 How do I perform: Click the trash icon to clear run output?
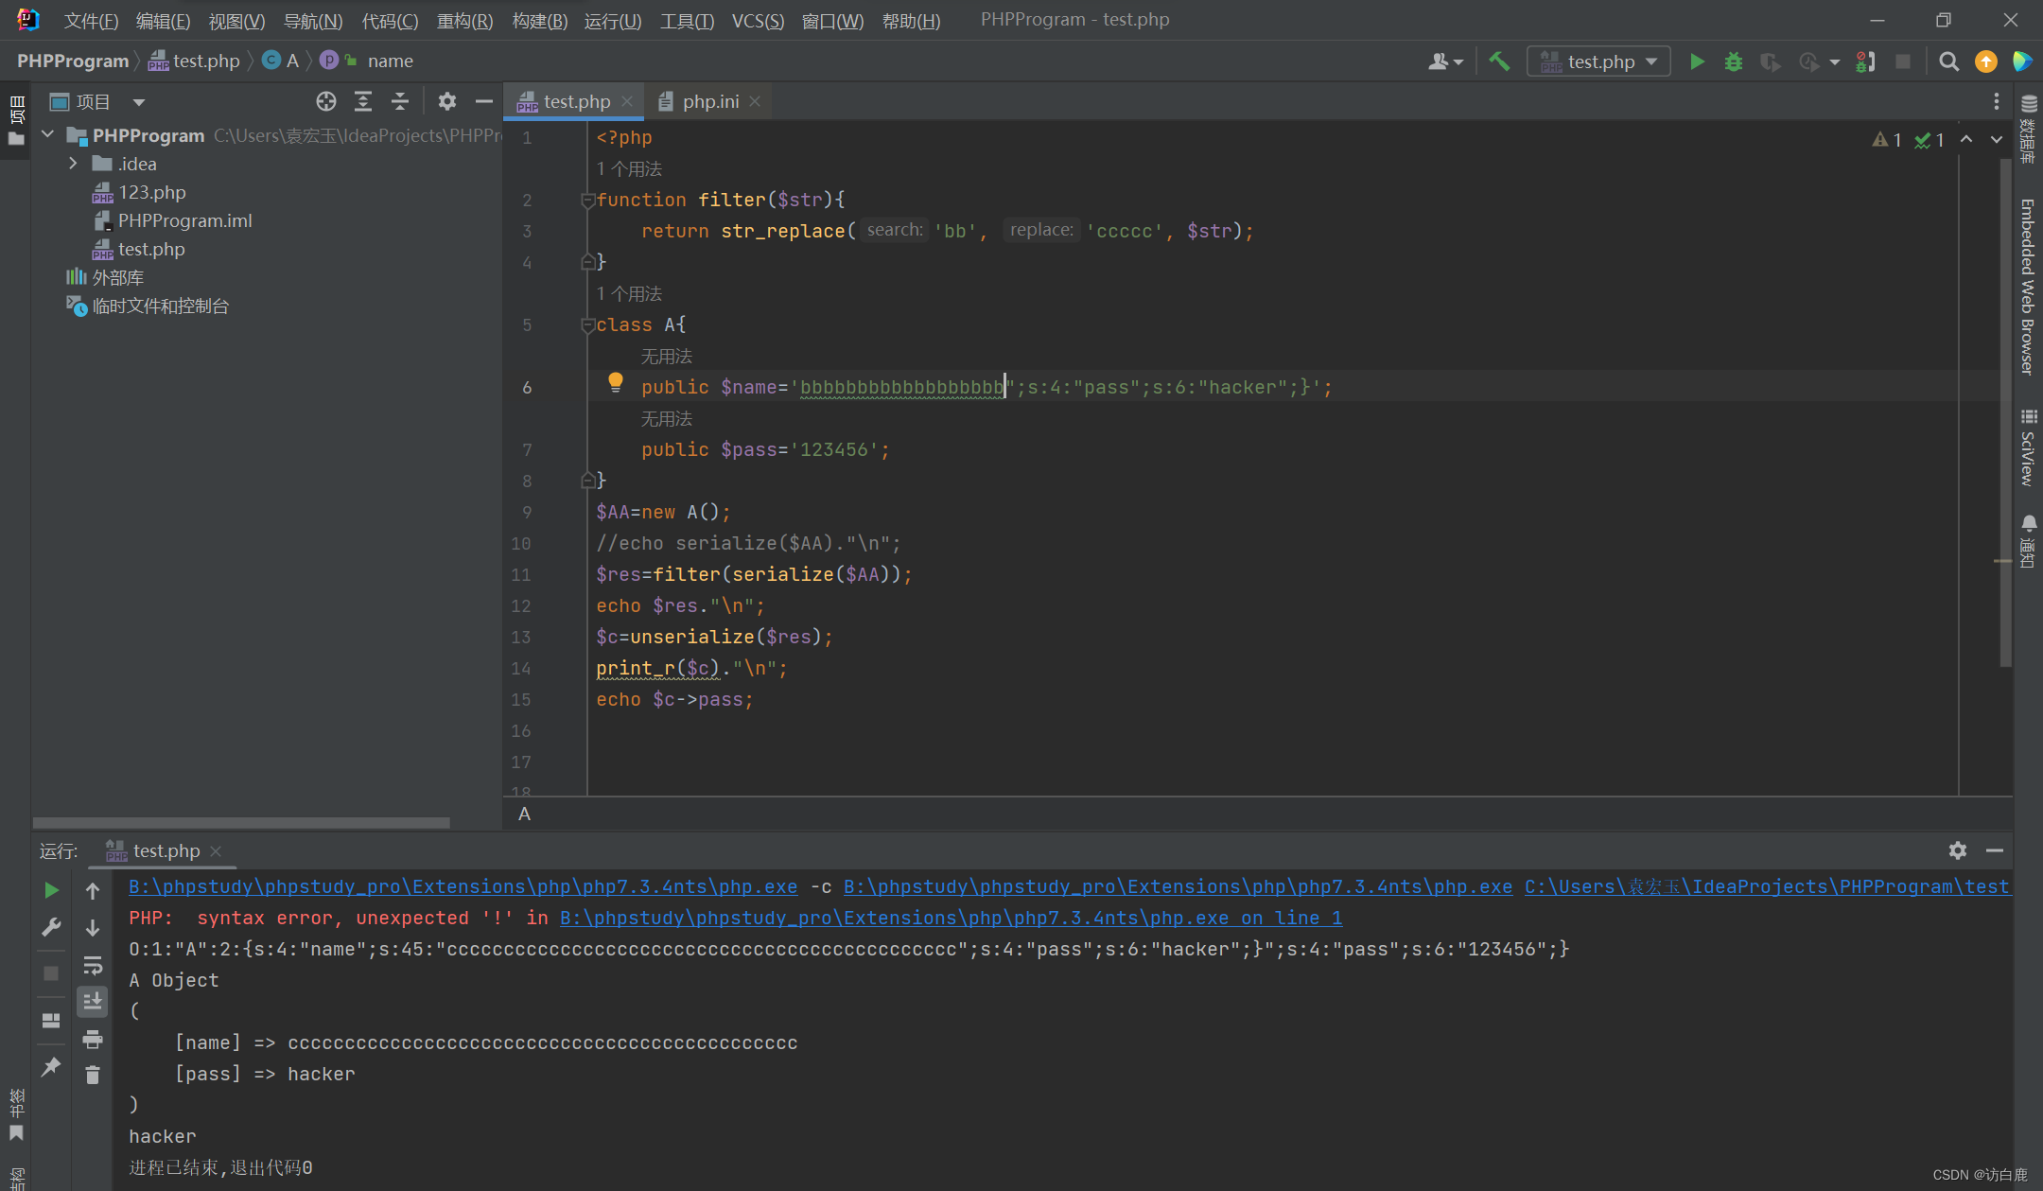click(92, 1075)
